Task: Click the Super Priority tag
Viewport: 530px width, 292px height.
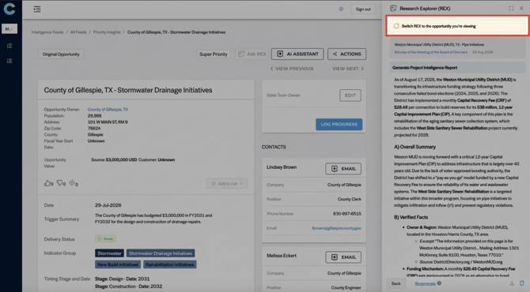Action: point(214,54)
